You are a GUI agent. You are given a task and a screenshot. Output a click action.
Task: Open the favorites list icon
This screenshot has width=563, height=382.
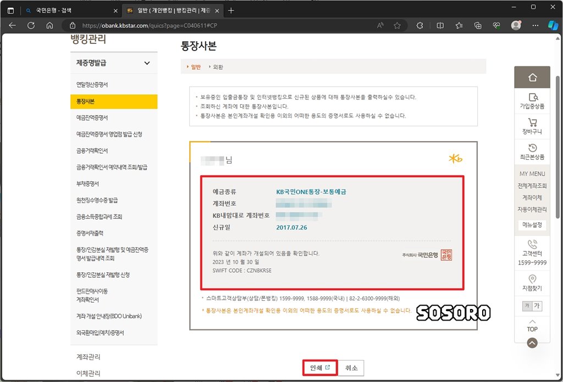click(459, 25)
